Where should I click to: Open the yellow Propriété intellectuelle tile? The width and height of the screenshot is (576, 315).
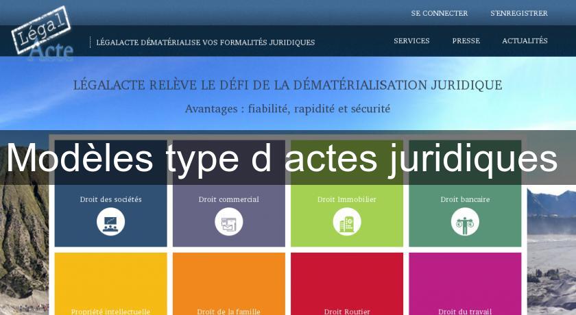point(110,283)
